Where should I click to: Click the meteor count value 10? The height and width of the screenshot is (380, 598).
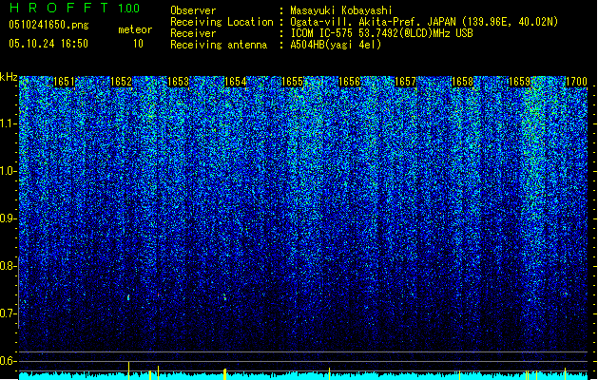coord(138,44)
